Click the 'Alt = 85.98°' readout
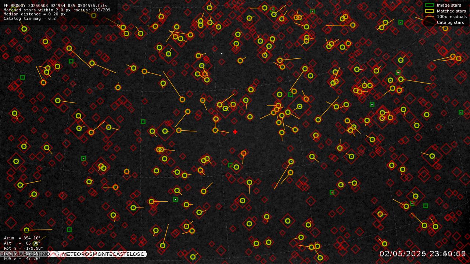This screenshot has height=264, width=470. [x=22, y=243]
